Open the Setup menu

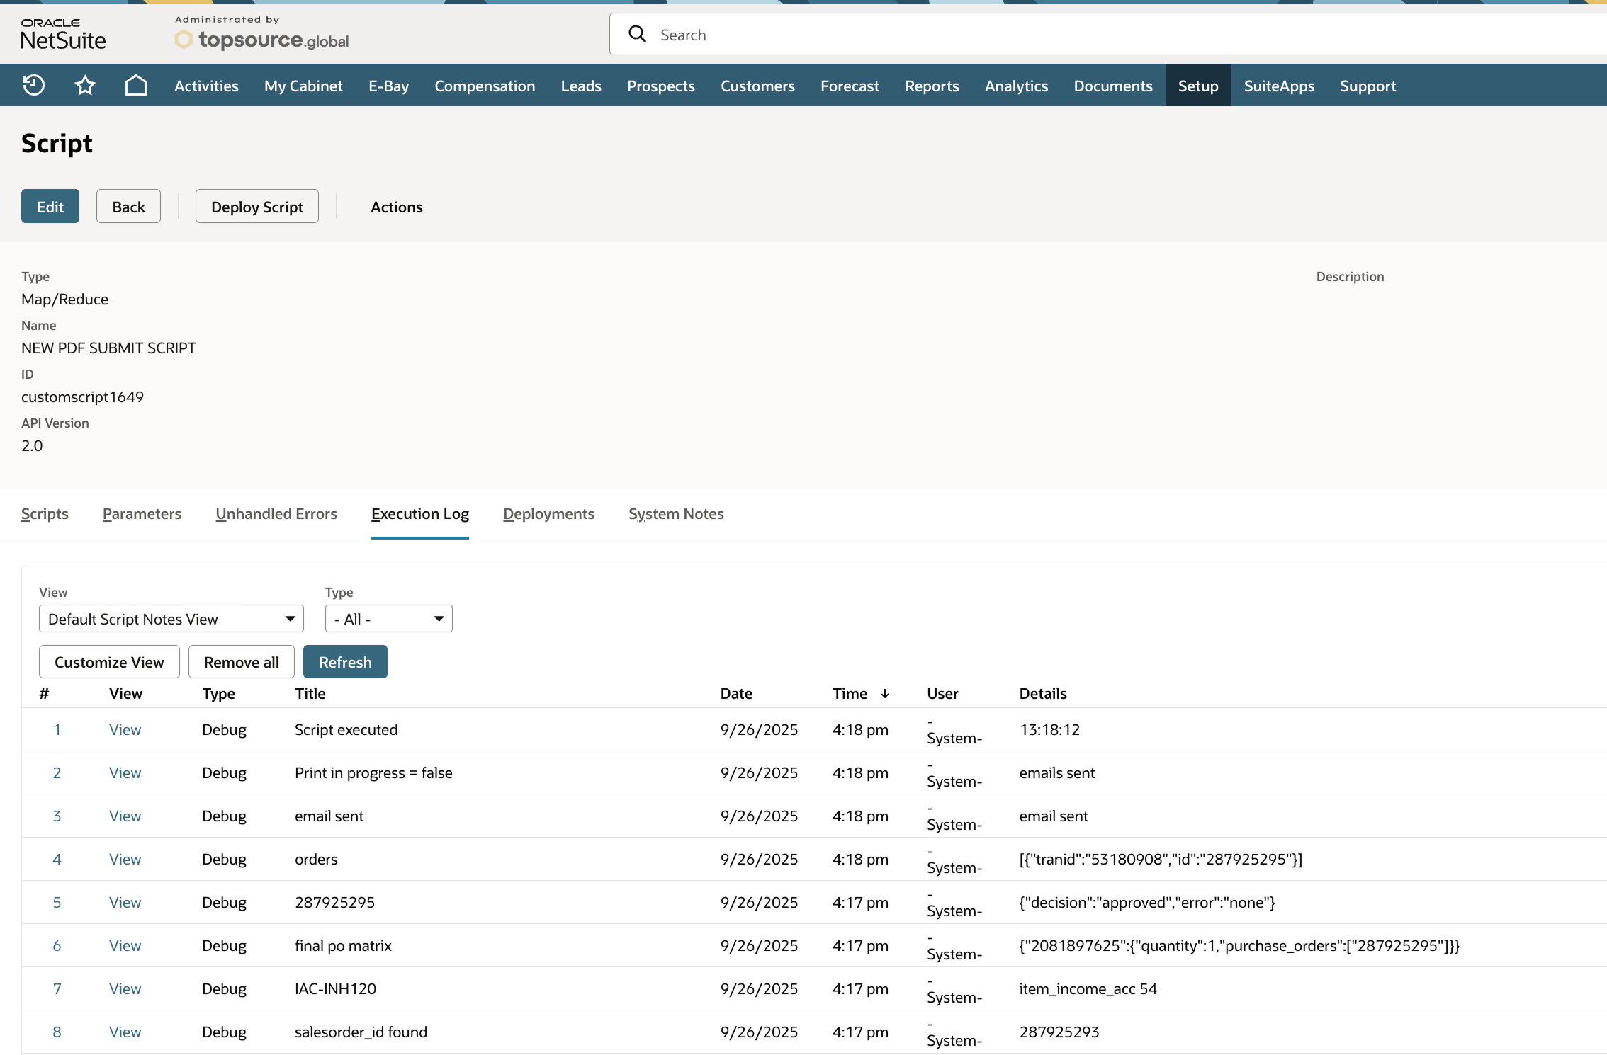[x=1198, y=86]
